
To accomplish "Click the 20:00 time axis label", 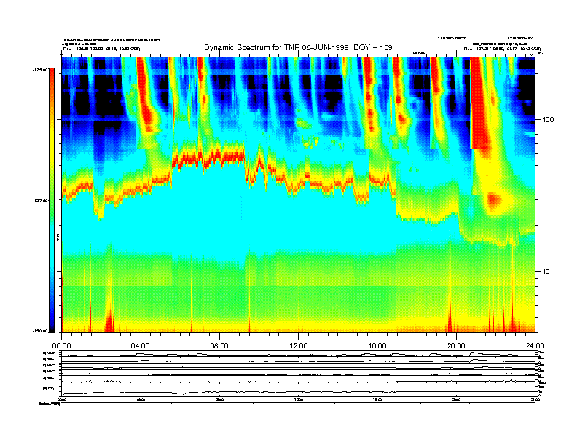I will pos(456,346).
